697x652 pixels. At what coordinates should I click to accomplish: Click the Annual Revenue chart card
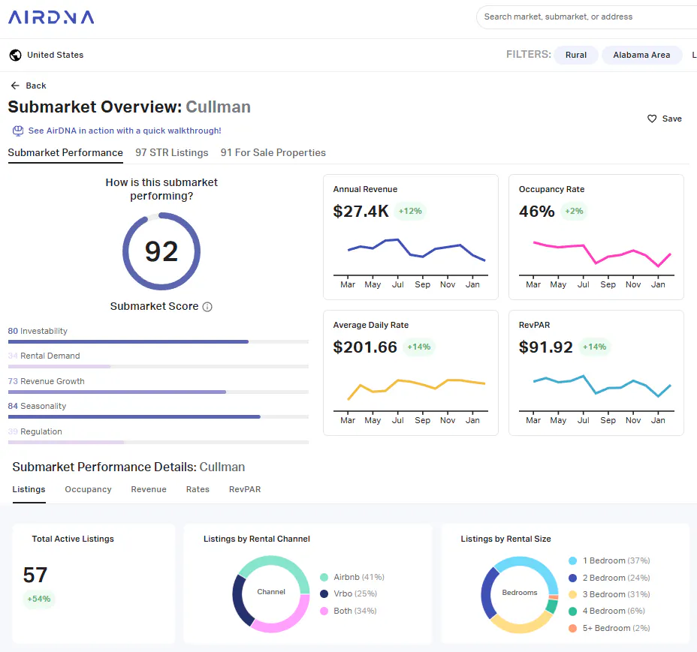click(x=411, y=237)
